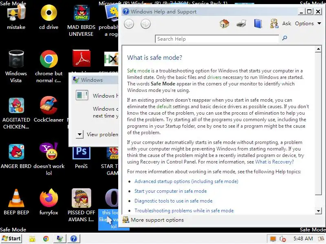Launch the 'furryfox' Firefox icon
326x244 pixels.
(48, 198)
